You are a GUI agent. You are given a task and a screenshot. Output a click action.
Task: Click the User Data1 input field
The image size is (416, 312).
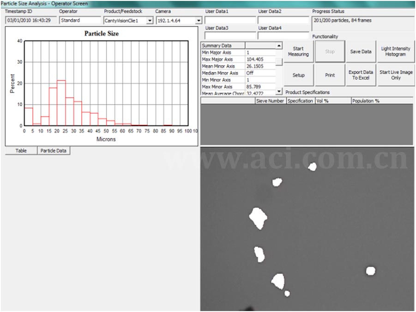(229, 21)
